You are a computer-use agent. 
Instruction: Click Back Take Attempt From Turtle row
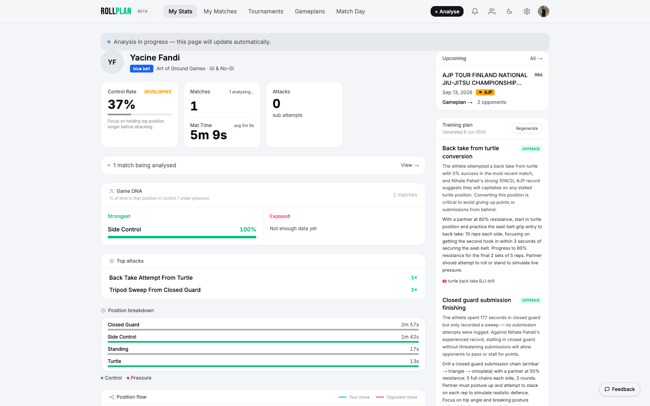263,278
